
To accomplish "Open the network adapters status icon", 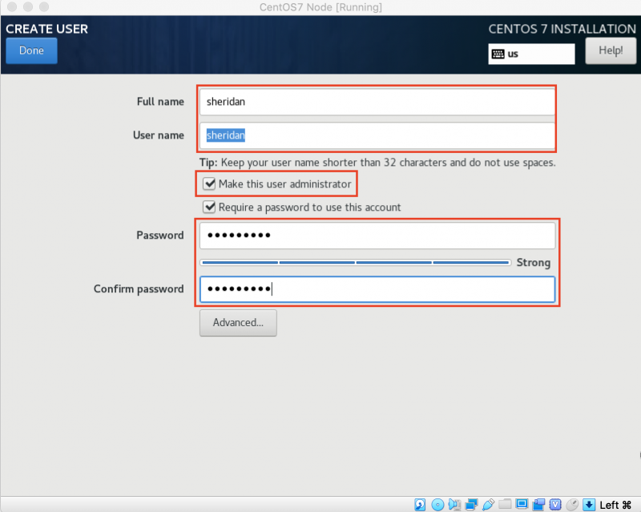I will tap(471, 505).
